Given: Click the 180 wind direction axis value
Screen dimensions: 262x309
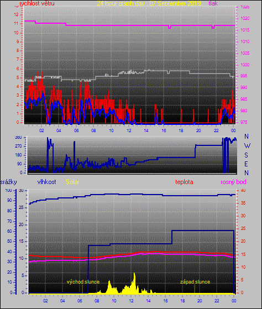Looking at the screenshot, I should click(18, 155).
